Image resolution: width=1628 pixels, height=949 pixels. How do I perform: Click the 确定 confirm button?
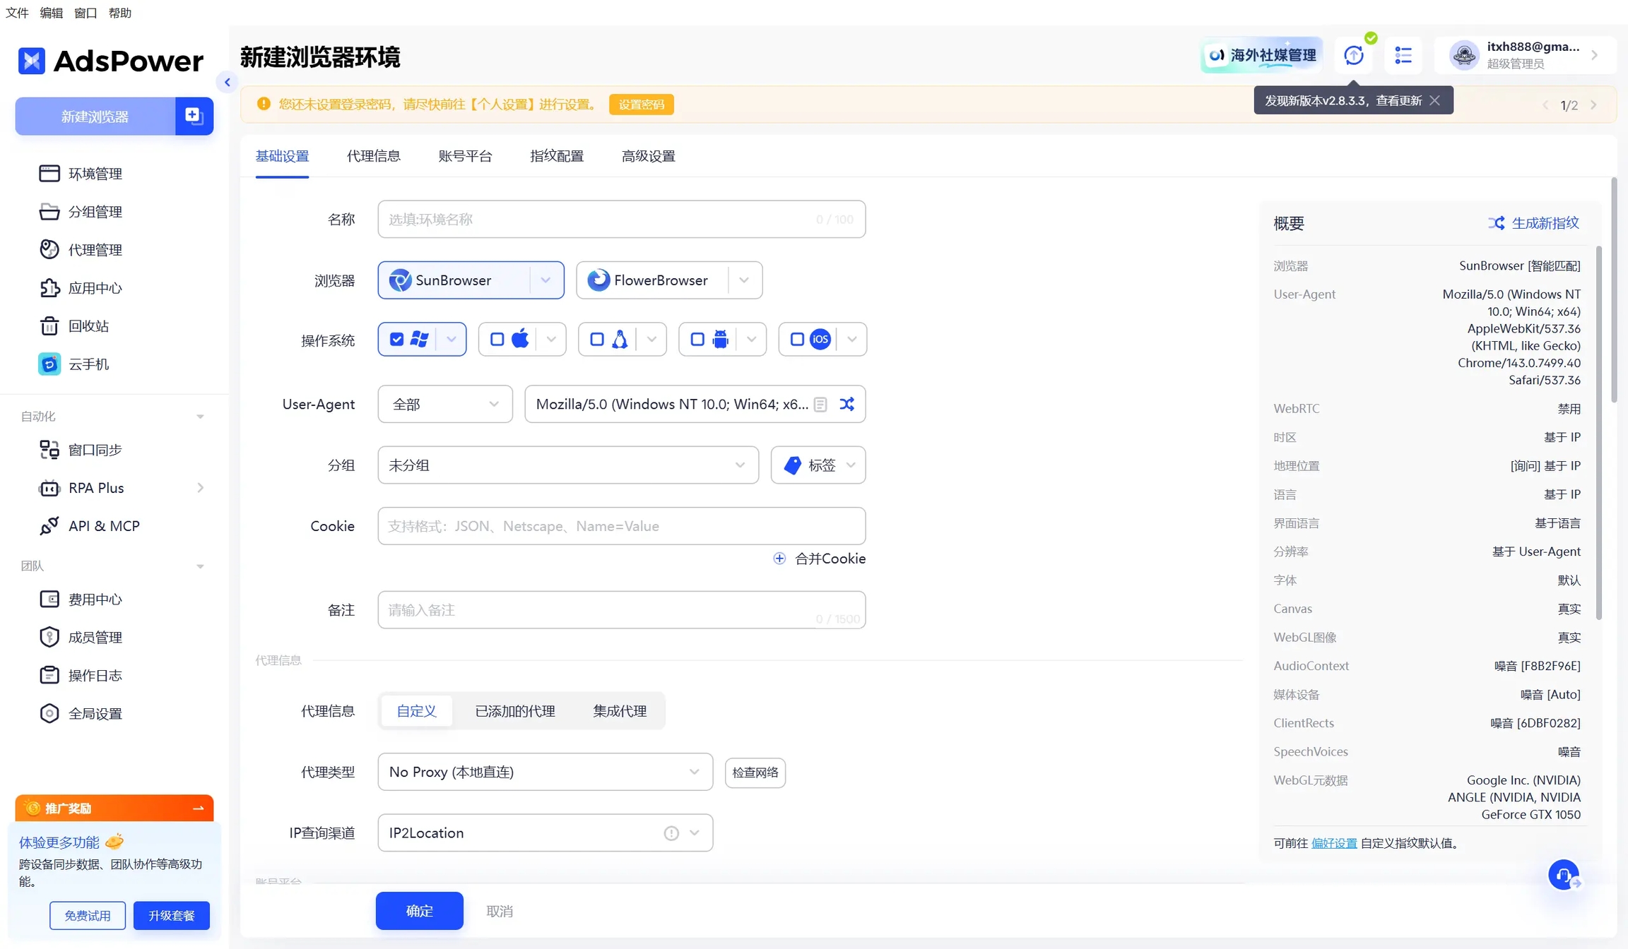pos(419,911)
